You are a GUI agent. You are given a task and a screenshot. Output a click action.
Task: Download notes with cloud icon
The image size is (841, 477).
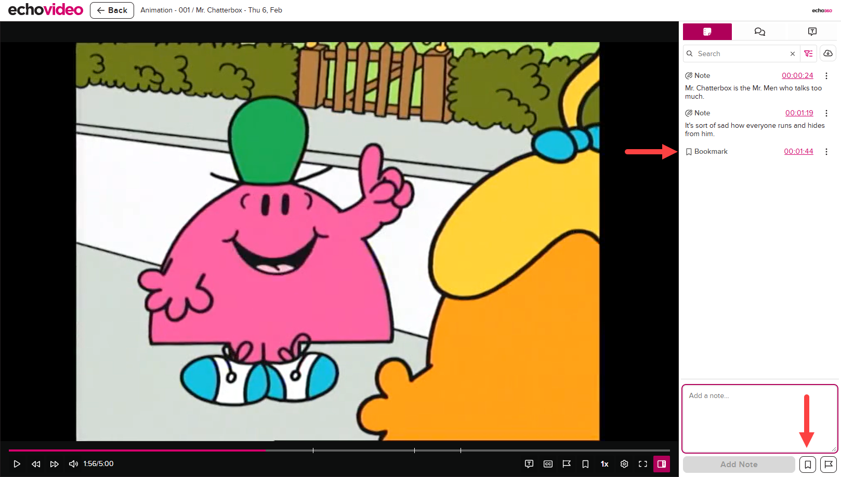[x=828, y=54]
